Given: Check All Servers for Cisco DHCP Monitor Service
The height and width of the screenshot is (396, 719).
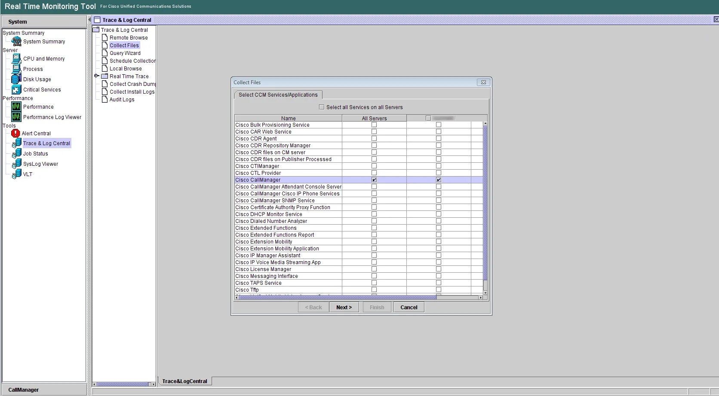Looking at the screenshot, I should point(374,214).
